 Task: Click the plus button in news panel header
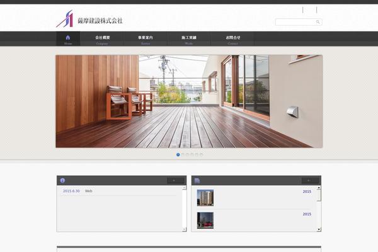tap(176, 180)
